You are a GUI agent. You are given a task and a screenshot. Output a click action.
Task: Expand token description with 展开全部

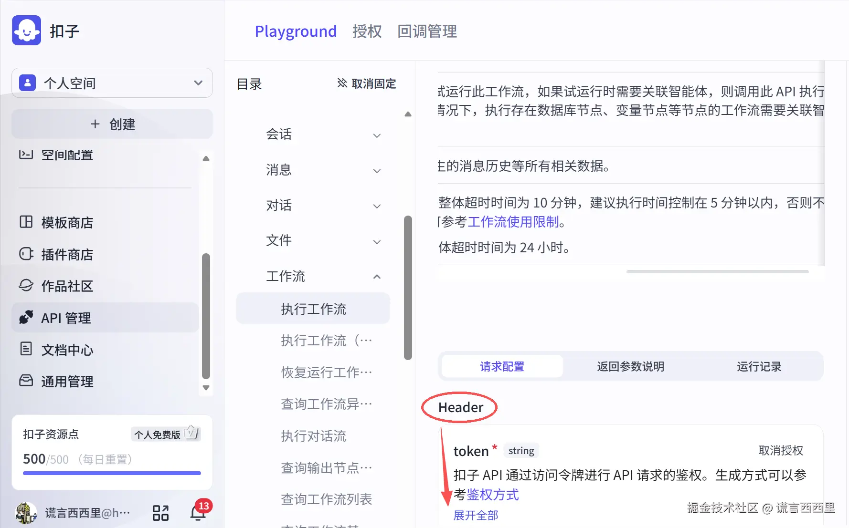pos(476,516)
